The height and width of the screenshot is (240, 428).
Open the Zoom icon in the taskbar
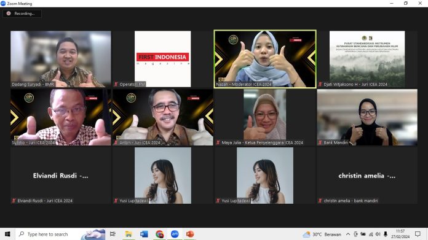pos(175,234)
